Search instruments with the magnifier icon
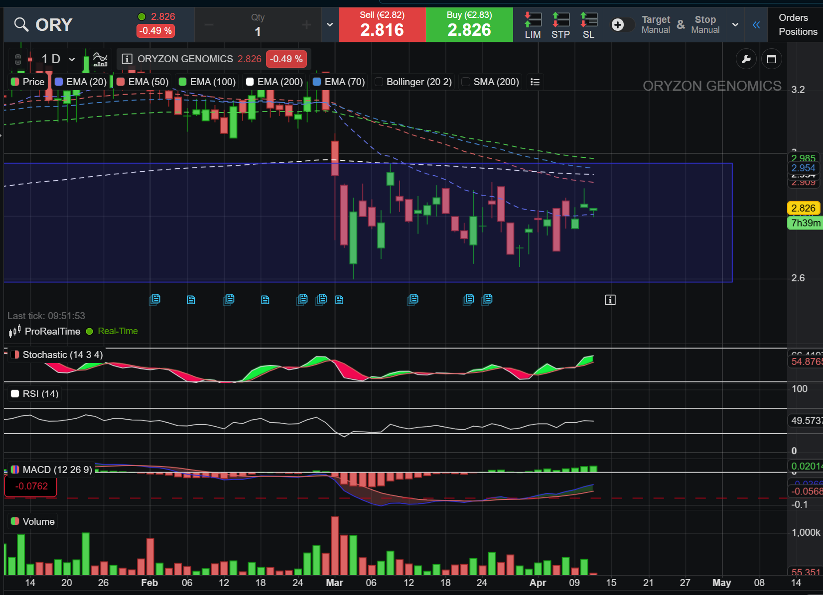This screenshot has width=823, height=595. pos(21,24)
